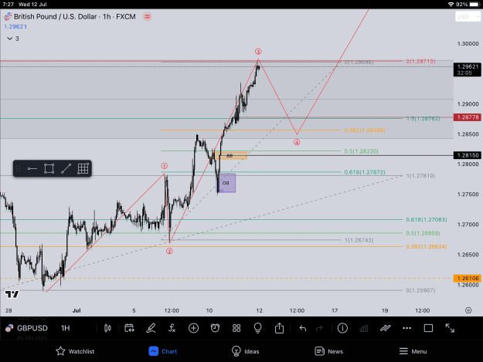483x362 pixels.
Task: Switch to the Watchlist tab
Action: tap(75, 351)
